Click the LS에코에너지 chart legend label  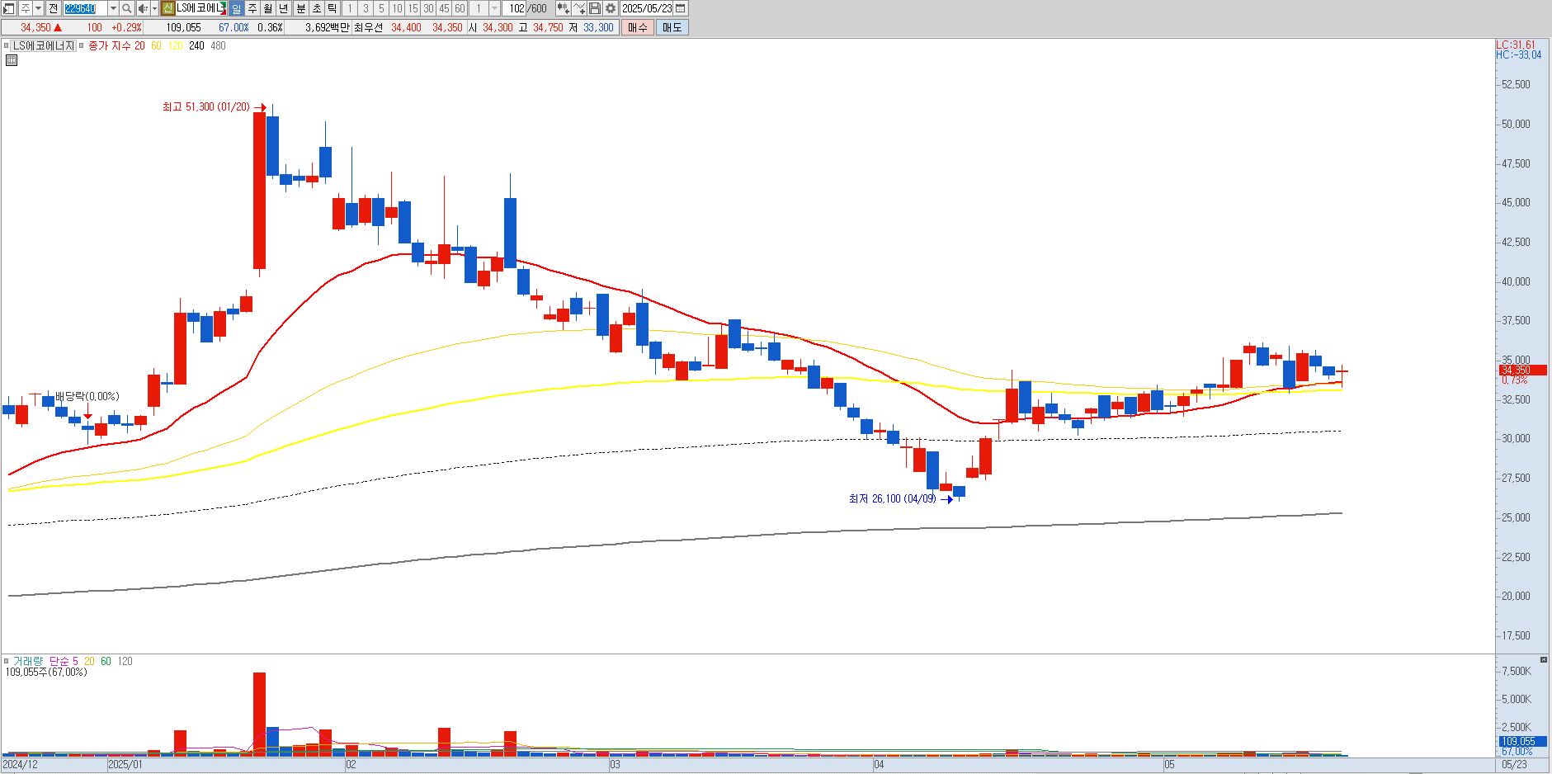[x=44, y=45]
